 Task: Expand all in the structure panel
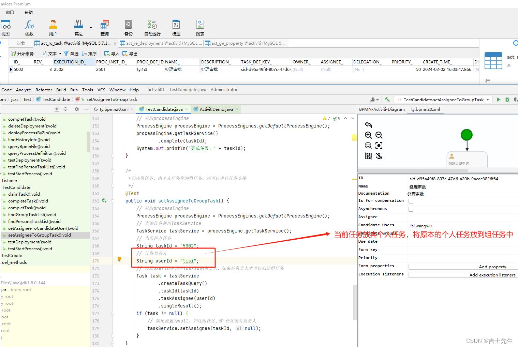click(x=57, y=109)
